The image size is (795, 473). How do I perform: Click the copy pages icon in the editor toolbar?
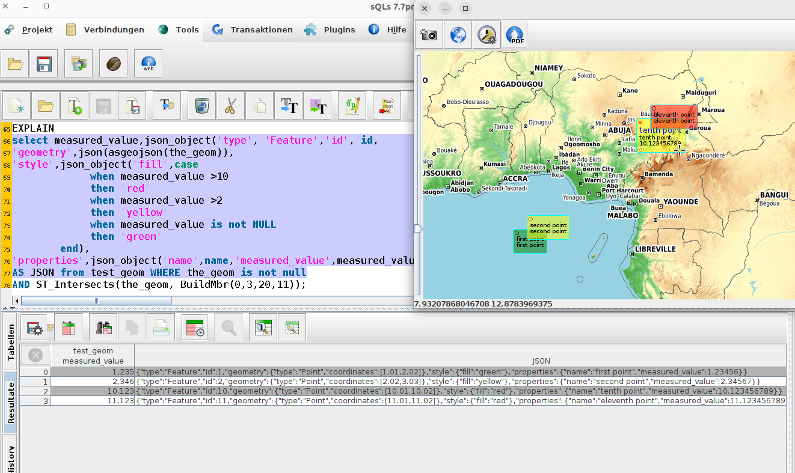(260, 106)
